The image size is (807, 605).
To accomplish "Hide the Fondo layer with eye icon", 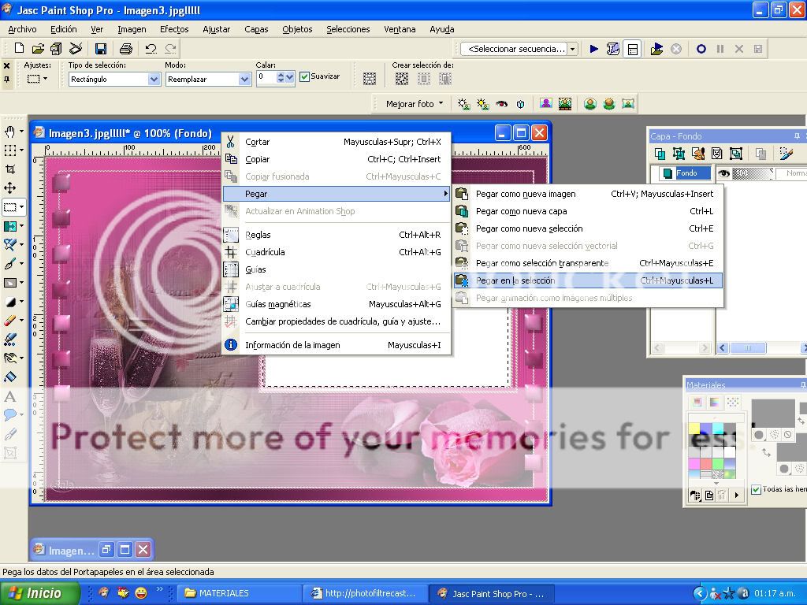I will pyautogui.click(x=723, y=173).
